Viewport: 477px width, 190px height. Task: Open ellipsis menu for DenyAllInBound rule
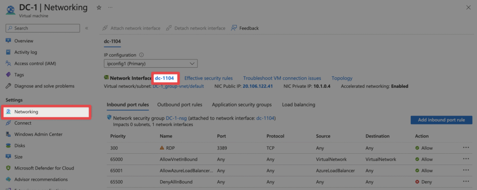(466, 182)
